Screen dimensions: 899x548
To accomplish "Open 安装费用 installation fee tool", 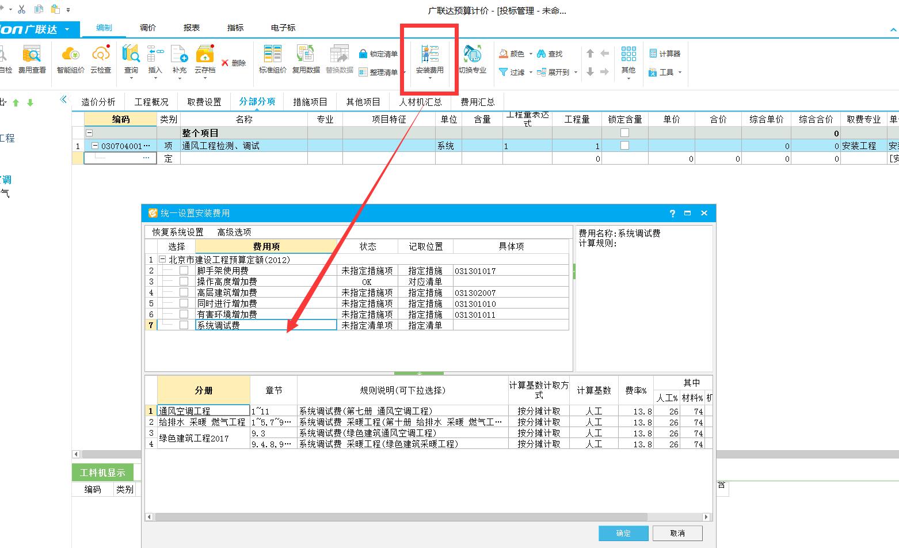I will pyautogui.click(x=429, y=59).
